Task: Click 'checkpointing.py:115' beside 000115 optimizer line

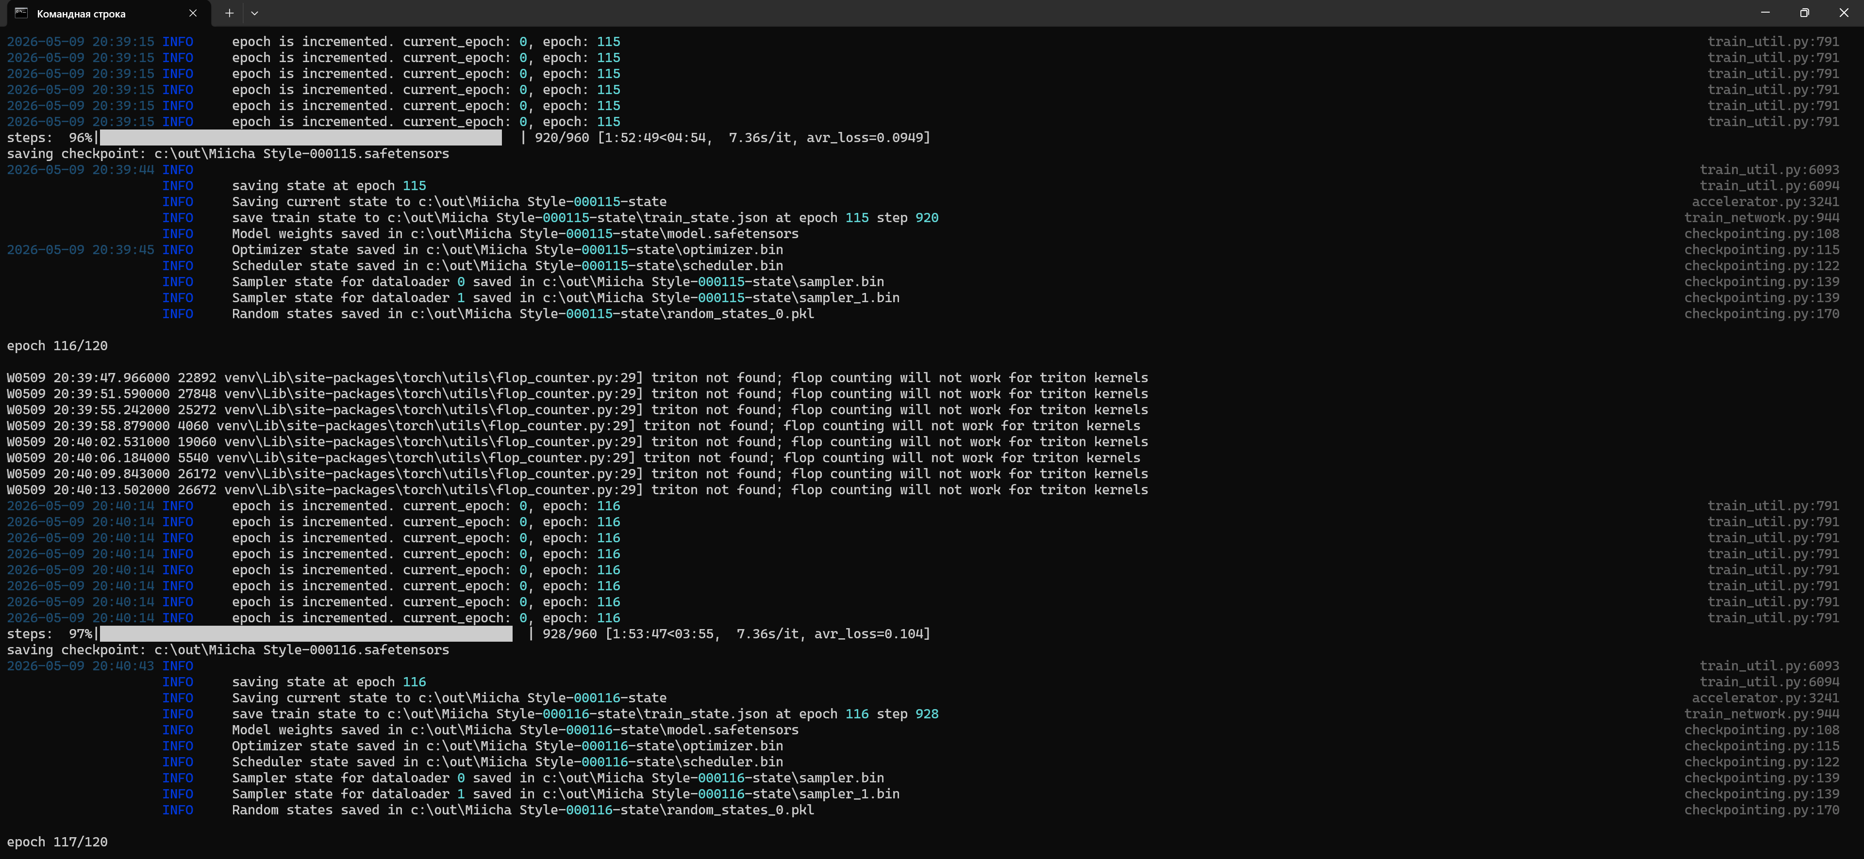Action: pos(1762,250)
